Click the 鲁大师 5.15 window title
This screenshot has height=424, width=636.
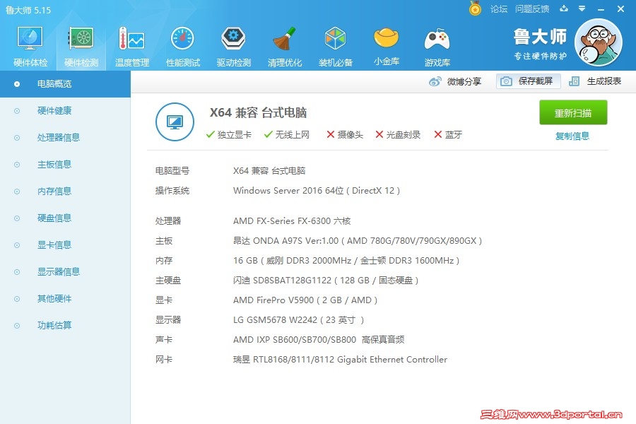[x=28, y=10]
